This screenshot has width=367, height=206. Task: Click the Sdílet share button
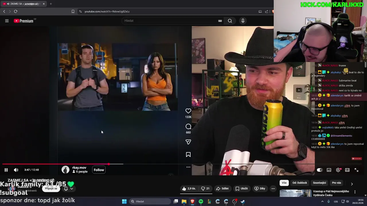[222, 189]
